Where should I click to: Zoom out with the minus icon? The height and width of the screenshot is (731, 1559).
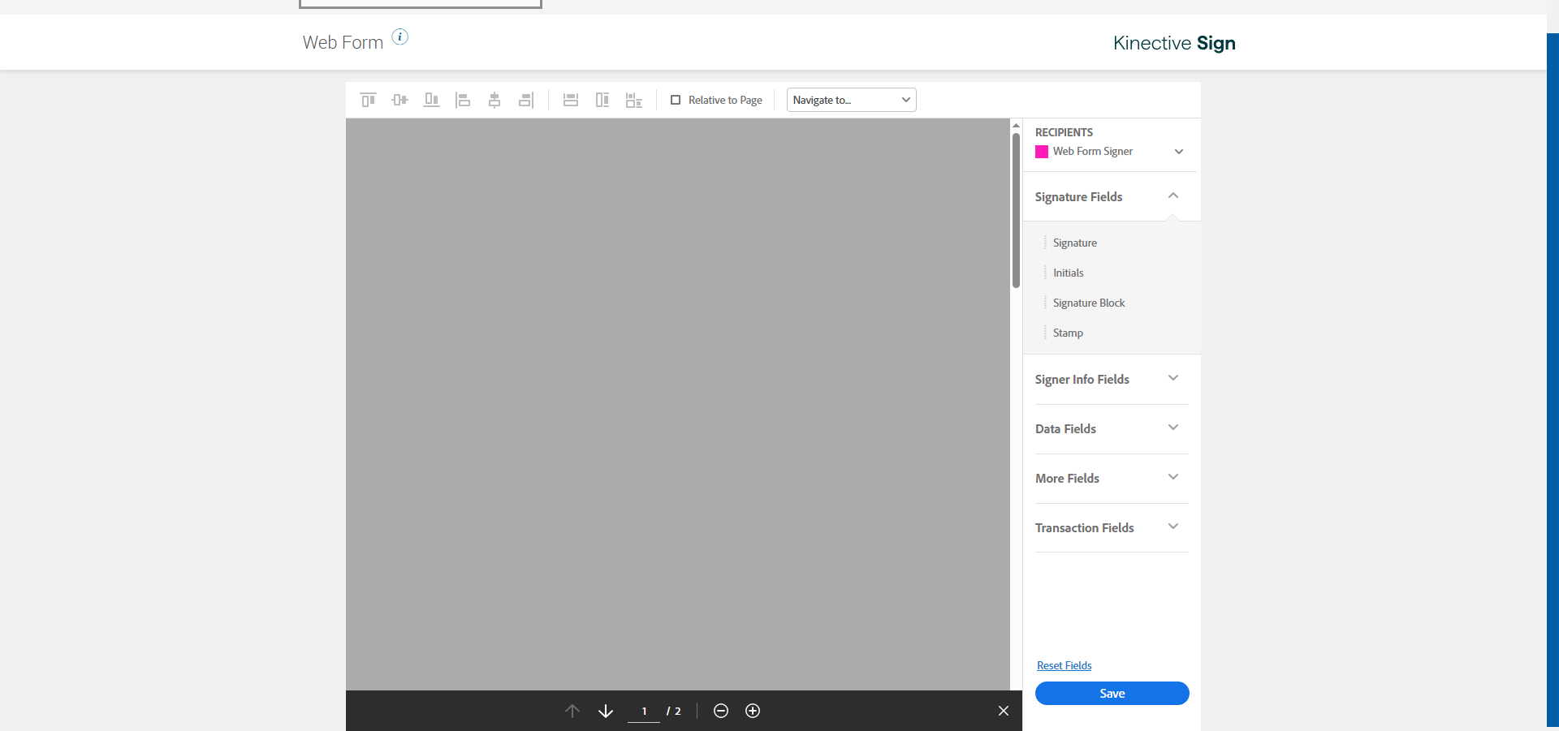point(720,711)
